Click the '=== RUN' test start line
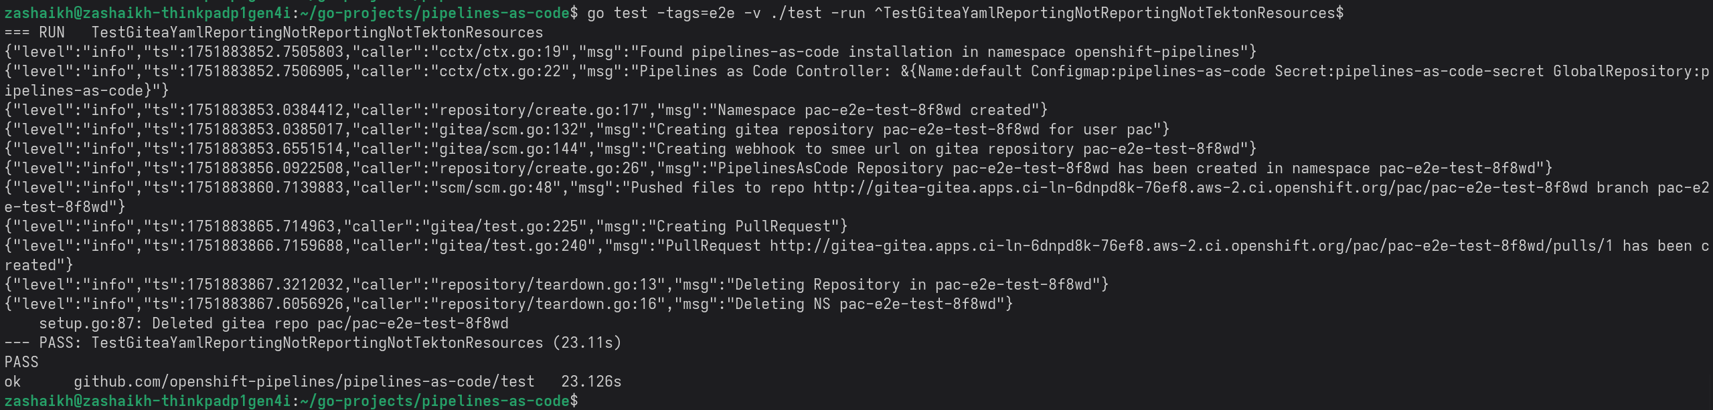The height and width of the screenshot is (410, 1713). 273,33
